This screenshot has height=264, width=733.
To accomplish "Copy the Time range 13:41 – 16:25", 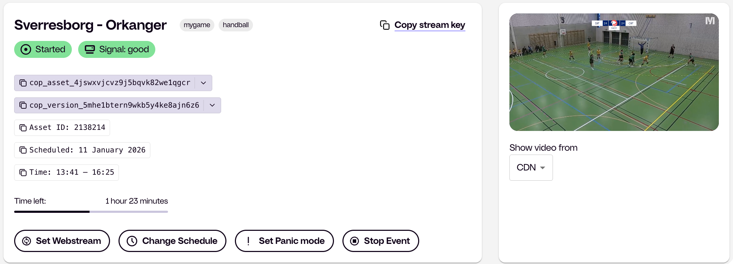I will pos(23,173).
